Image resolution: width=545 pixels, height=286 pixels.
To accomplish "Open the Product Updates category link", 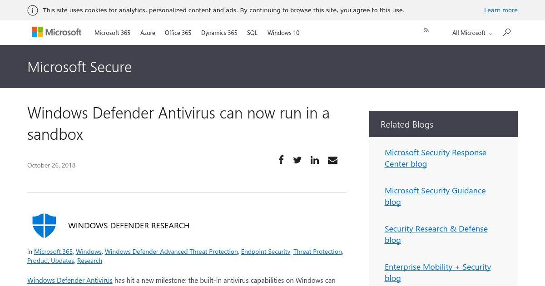I will (50, 261).
